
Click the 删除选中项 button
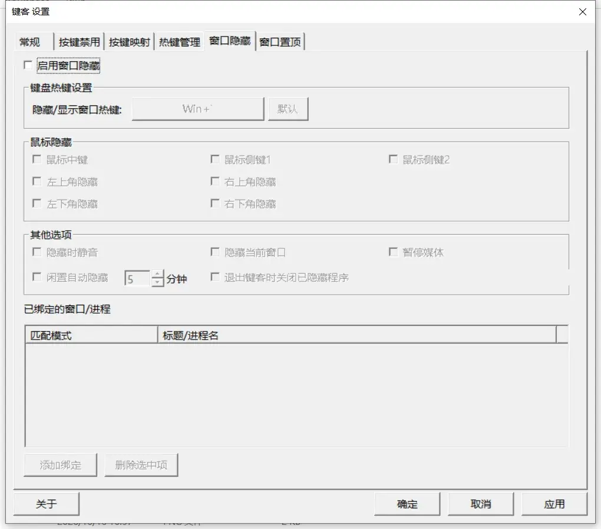point(141,465)
